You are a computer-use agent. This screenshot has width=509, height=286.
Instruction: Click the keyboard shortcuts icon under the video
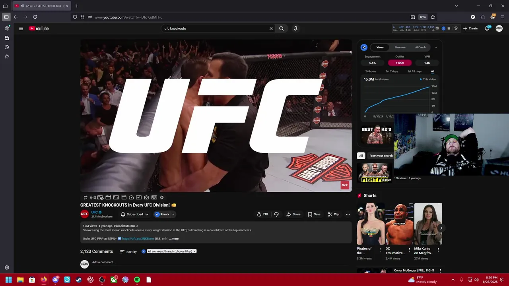[154, 197]
